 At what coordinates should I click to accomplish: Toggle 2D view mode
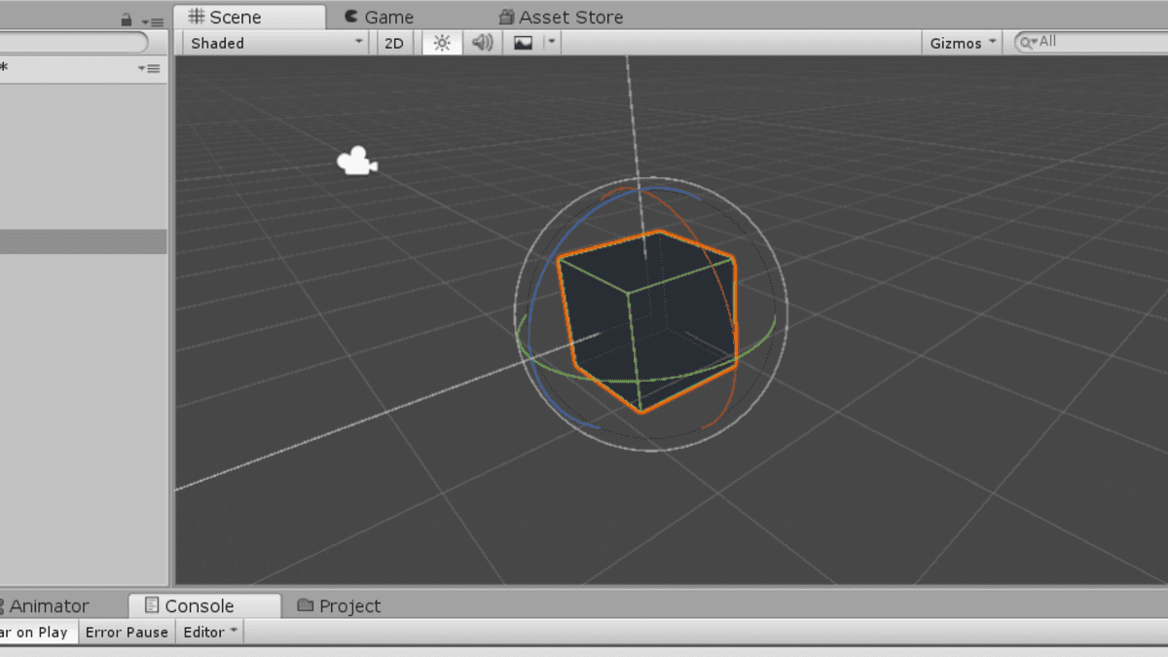[394, 42]
